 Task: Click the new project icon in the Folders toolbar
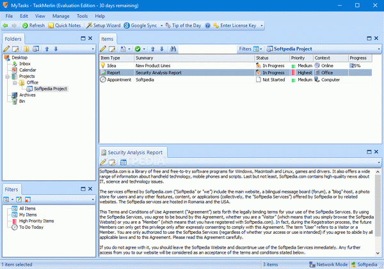(x=36, y=49)
